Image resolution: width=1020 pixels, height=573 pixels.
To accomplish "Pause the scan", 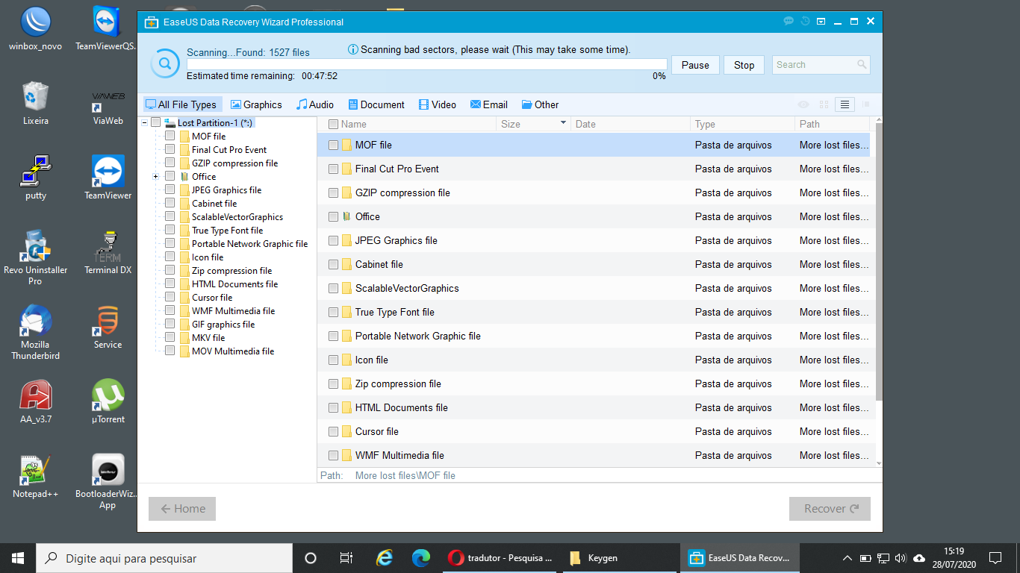I will click(x=695, y=65).
